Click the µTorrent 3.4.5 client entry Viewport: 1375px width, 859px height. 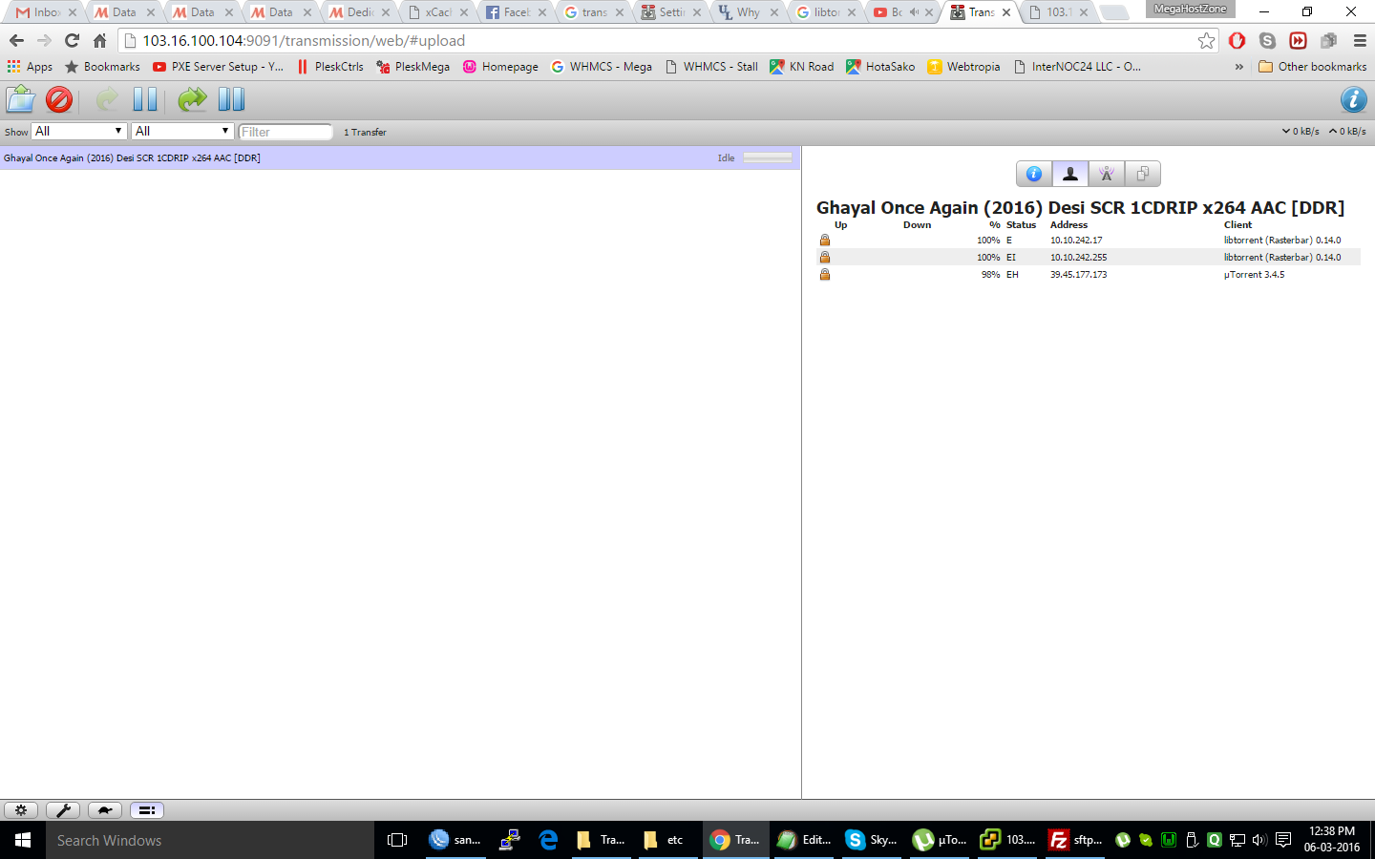pyautogui.click(x=1255, y=275)
